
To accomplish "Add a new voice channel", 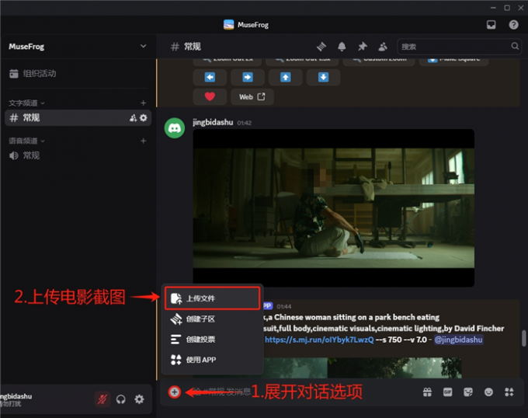I will [x=143, y=141].
